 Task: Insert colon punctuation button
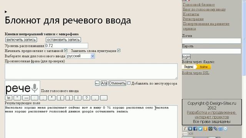click(x=35, y=98)
